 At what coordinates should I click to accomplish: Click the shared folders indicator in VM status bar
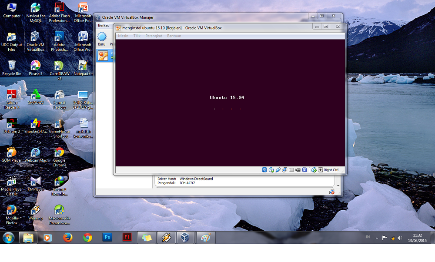tap(291, 170)
